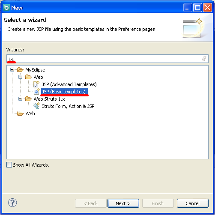Click the Web folder icon under MyEclipse
Viewport: 215px width, 215px height.
[x=28, y=77]
